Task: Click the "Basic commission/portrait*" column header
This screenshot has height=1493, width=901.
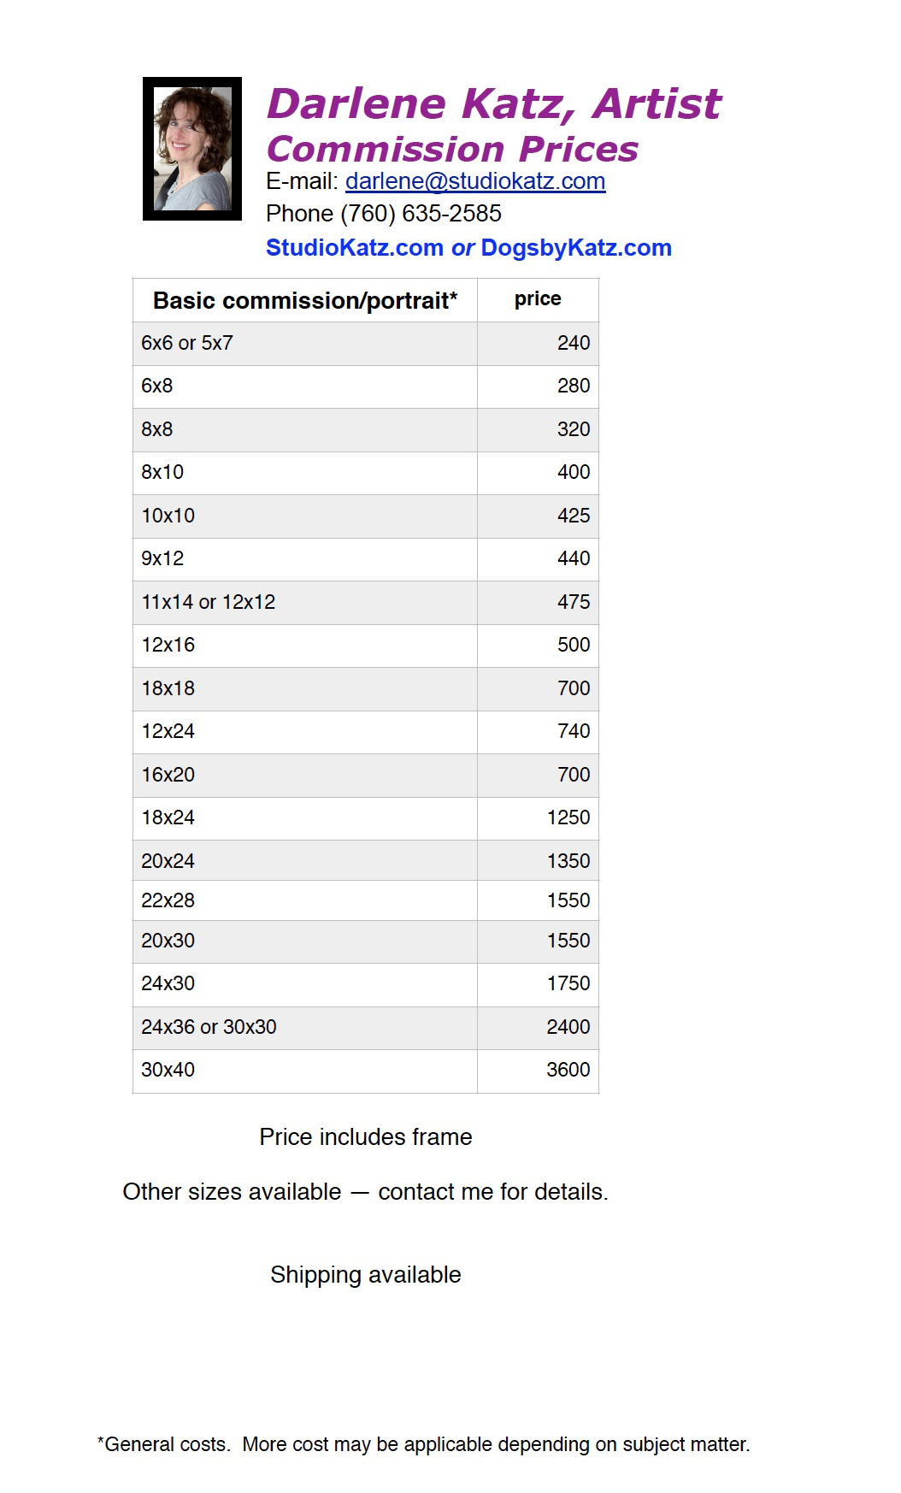Action: click(x=305, y=301)
